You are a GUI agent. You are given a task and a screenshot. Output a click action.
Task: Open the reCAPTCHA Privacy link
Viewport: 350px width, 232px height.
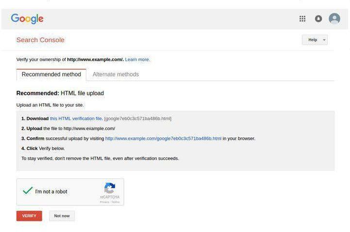tap(104, 202)
